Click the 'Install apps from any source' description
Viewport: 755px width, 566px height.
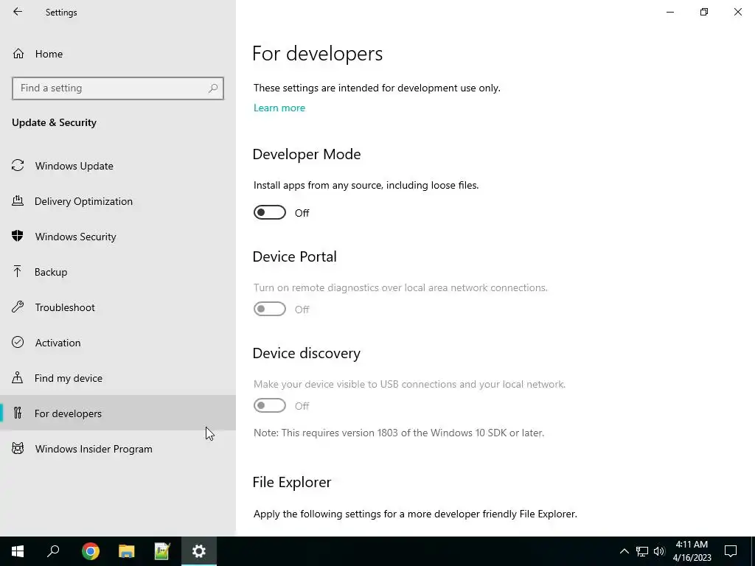coord(366,185)
